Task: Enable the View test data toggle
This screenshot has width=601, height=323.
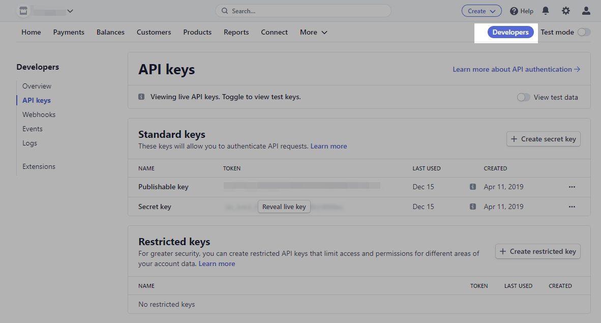Action: click(x=523, y=97)
